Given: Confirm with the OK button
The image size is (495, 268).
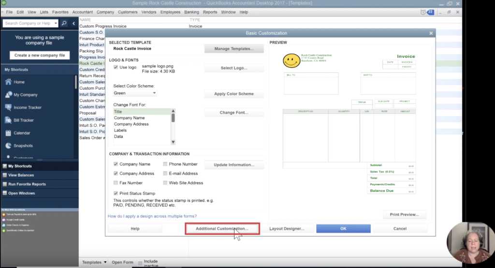Looking at the screenshot, I should pyautogui.click(x=344, y=228).
